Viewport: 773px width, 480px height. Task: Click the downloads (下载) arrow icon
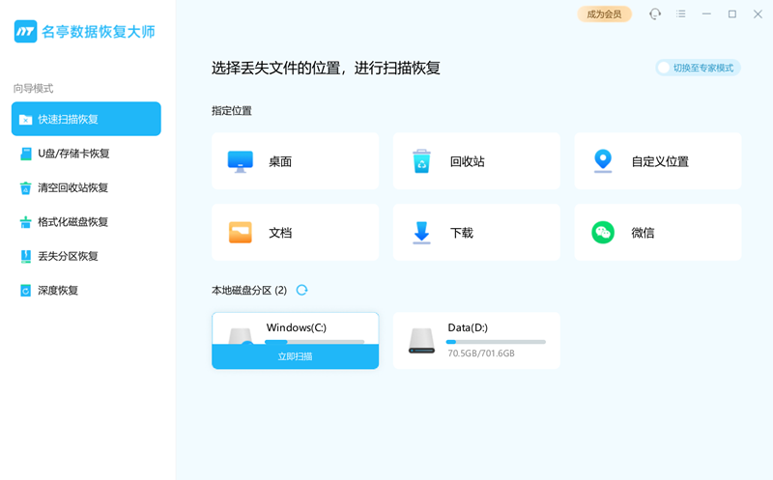click(421, 233)
